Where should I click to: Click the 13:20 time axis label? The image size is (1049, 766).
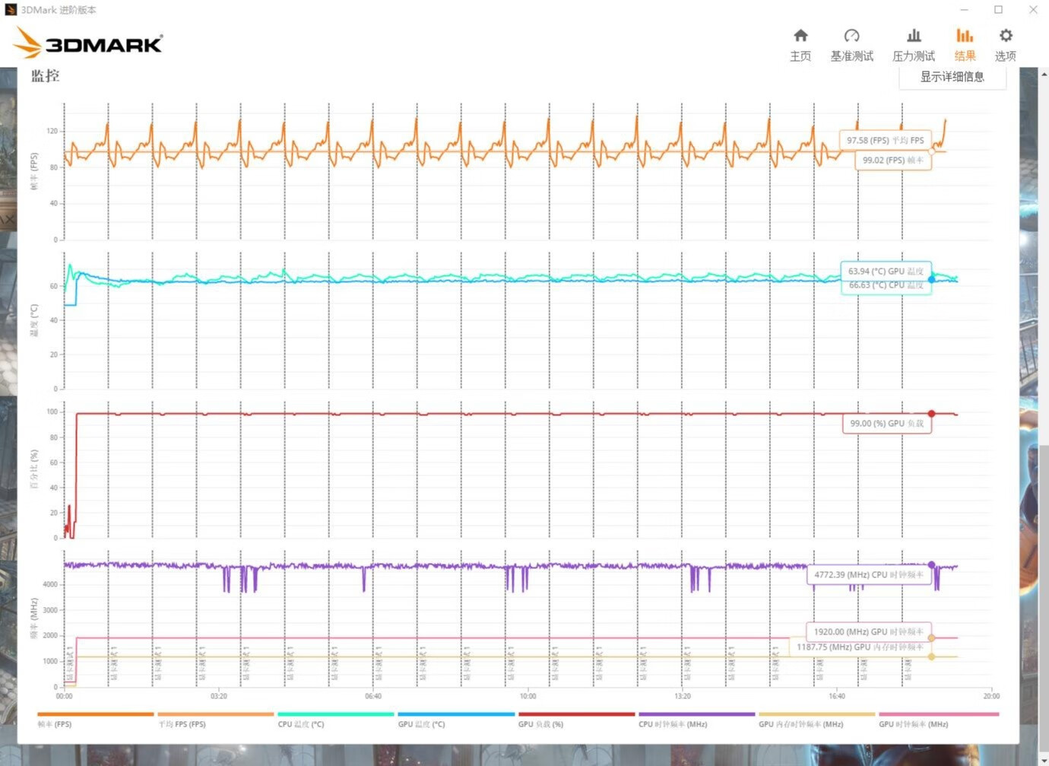coord(683,696)
